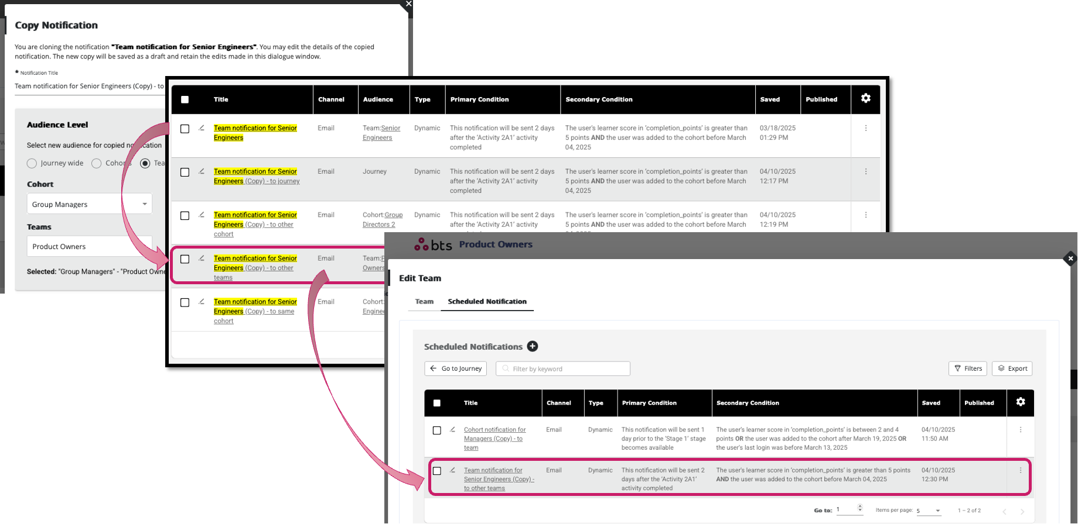Focus the 'Filter by keyword' search field
This screenshot has width=1078, height=524.
click(x=563, y=368)
